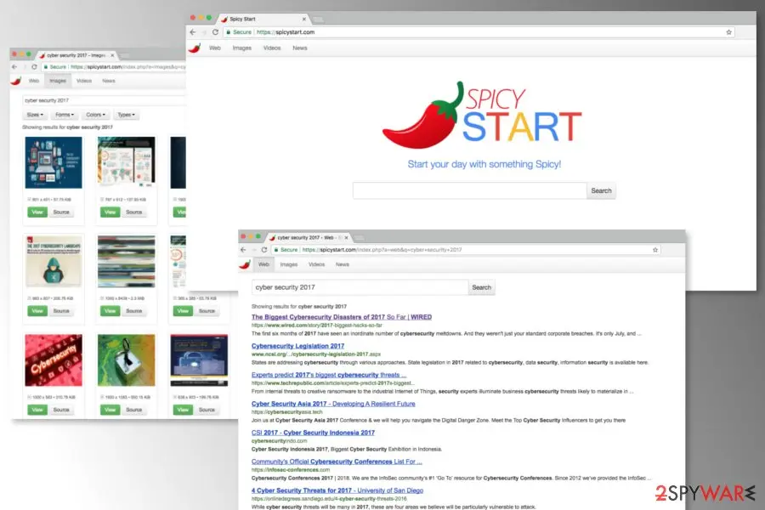Screen dimensions: 765x510
Task: Open 'Community's Official Cybersecurity Conferences List' link
Action: [x=337, y=462]
